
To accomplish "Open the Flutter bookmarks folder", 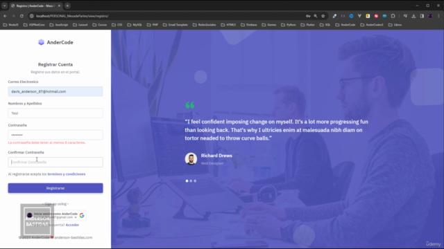I will coord(308,25).
